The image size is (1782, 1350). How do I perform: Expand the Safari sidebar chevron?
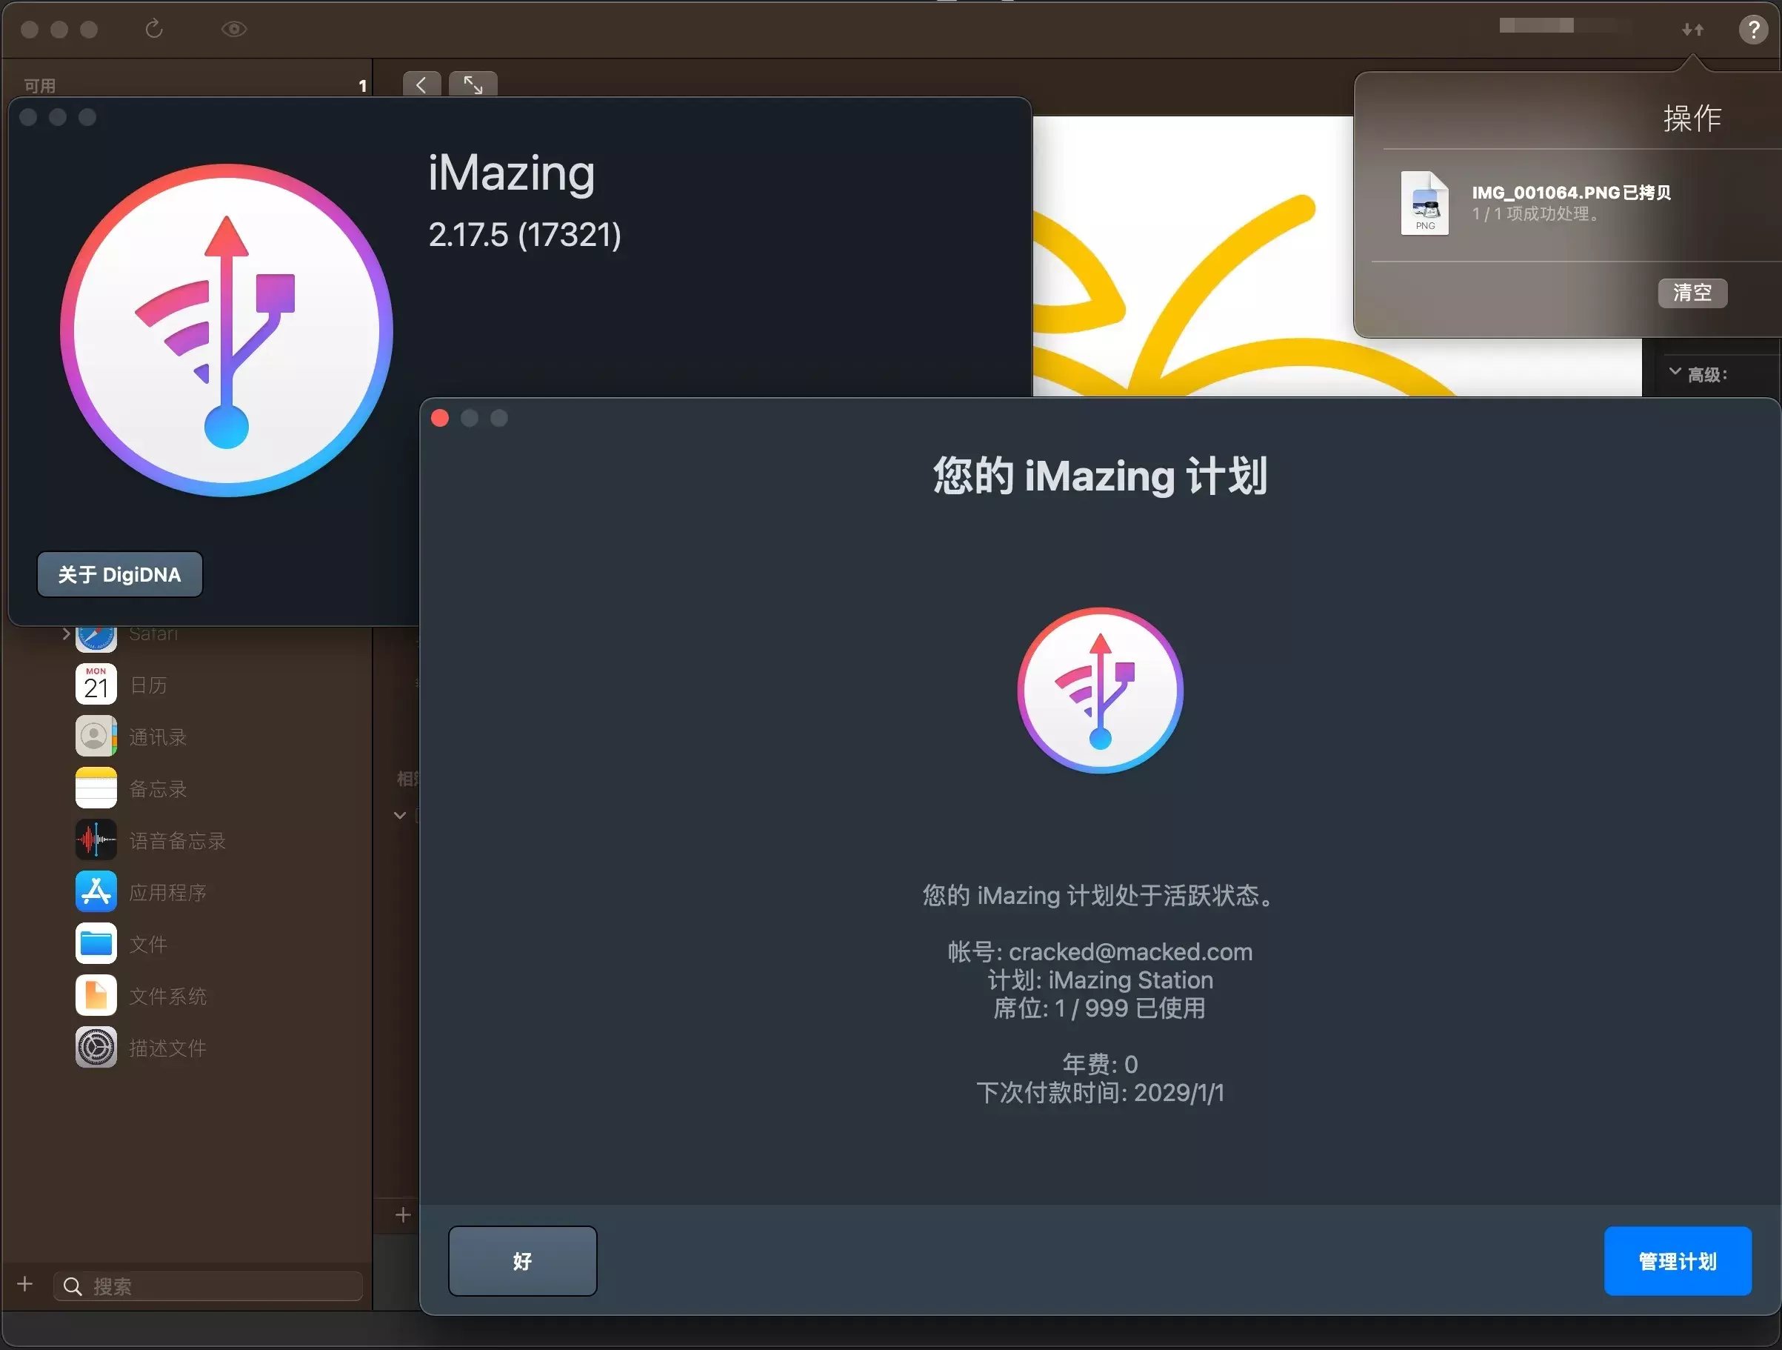(66, 634)
